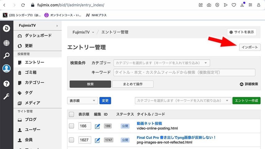Tick checkbox for Final Cut Pro entry
Screen dimensions: 265x149
[x=71, y=140]
